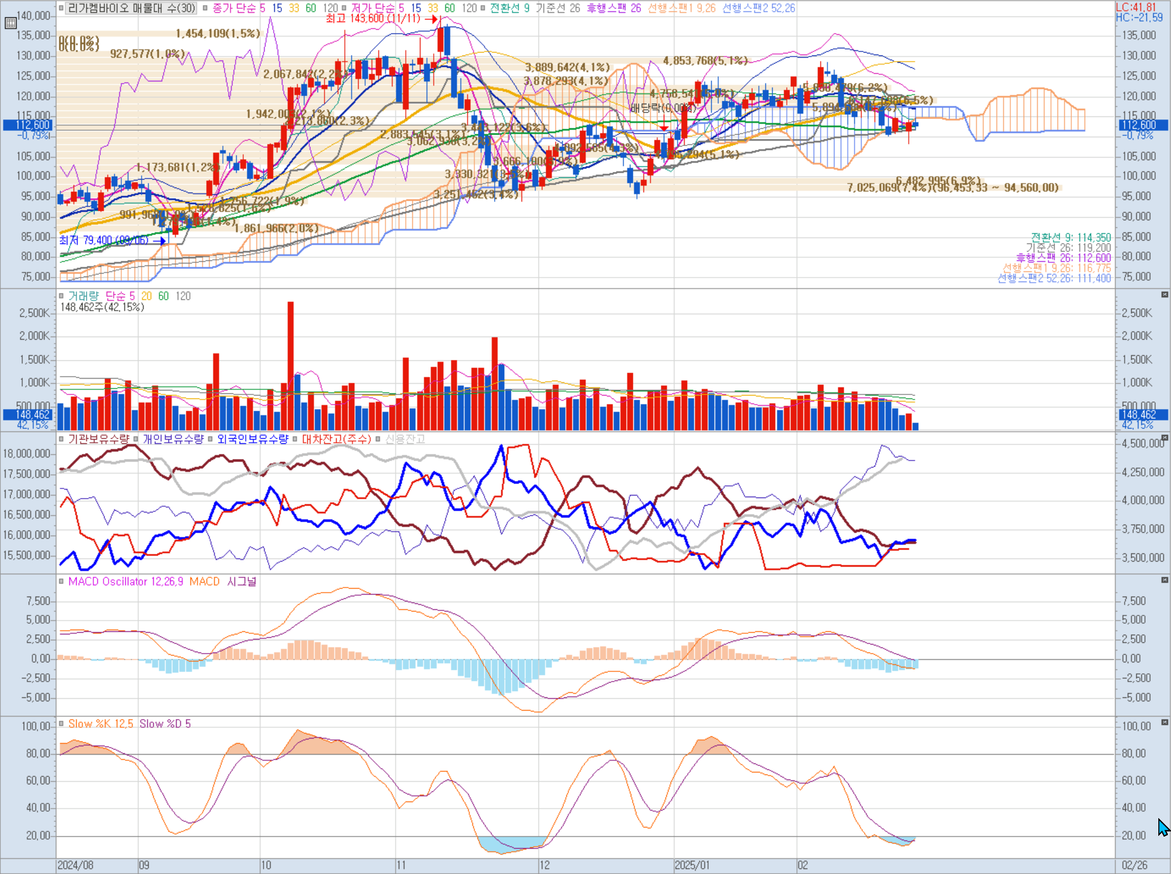
Task: Select the 리가켐바이오 매물대 수(30) label
Action: [131, 8]
